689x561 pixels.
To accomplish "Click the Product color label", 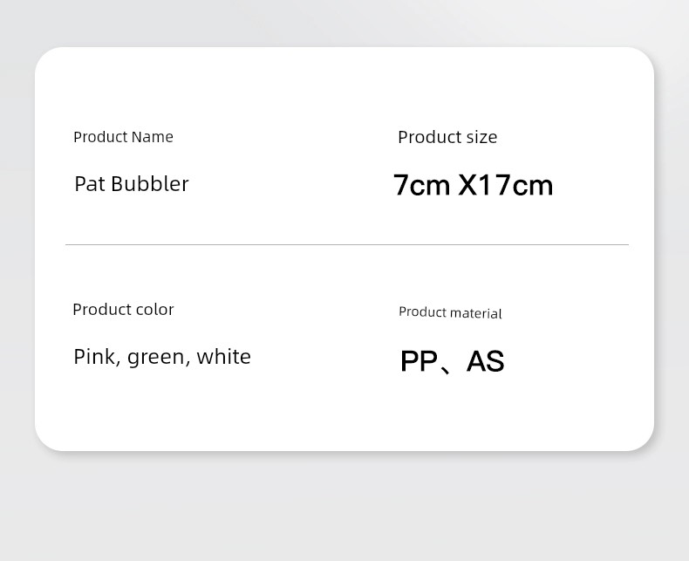I will click(x=123, y=310).
